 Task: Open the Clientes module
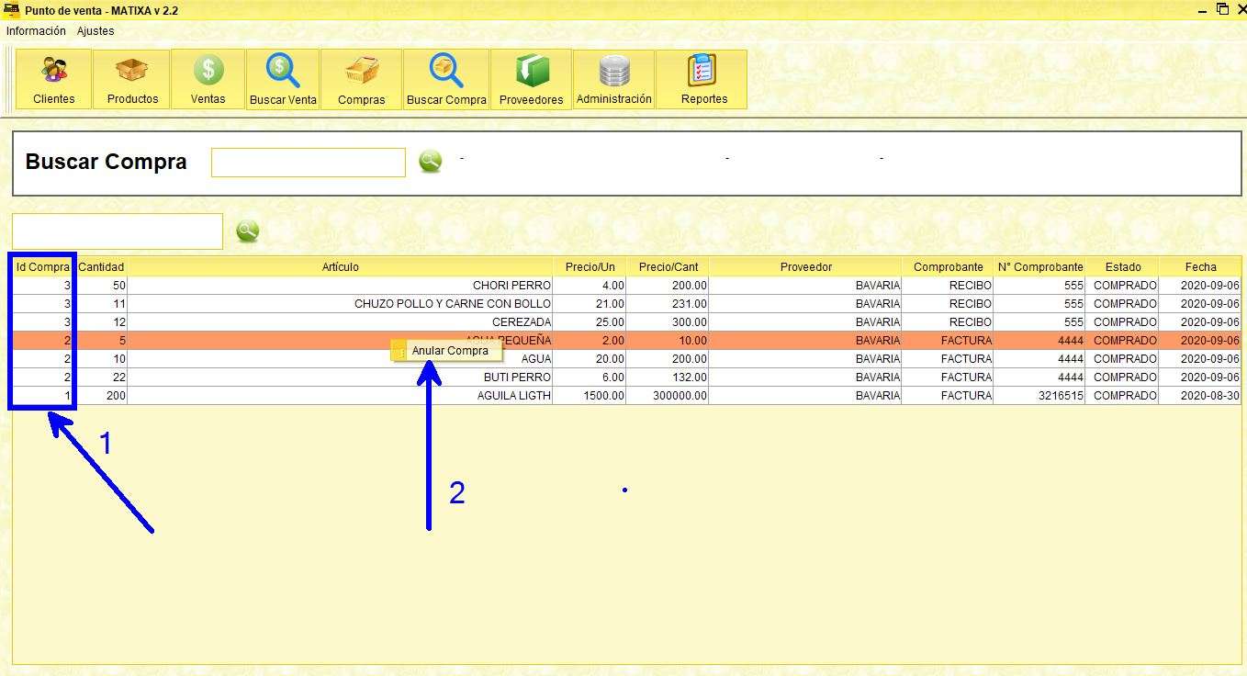52,78
